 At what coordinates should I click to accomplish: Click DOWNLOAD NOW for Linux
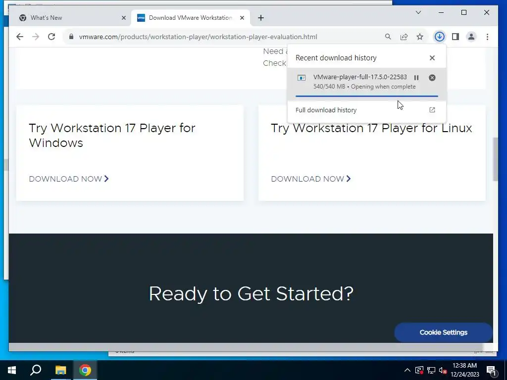[311, 179]
